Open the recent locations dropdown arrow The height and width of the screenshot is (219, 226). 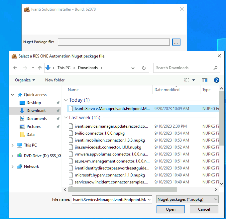click(x=33, y=67)
